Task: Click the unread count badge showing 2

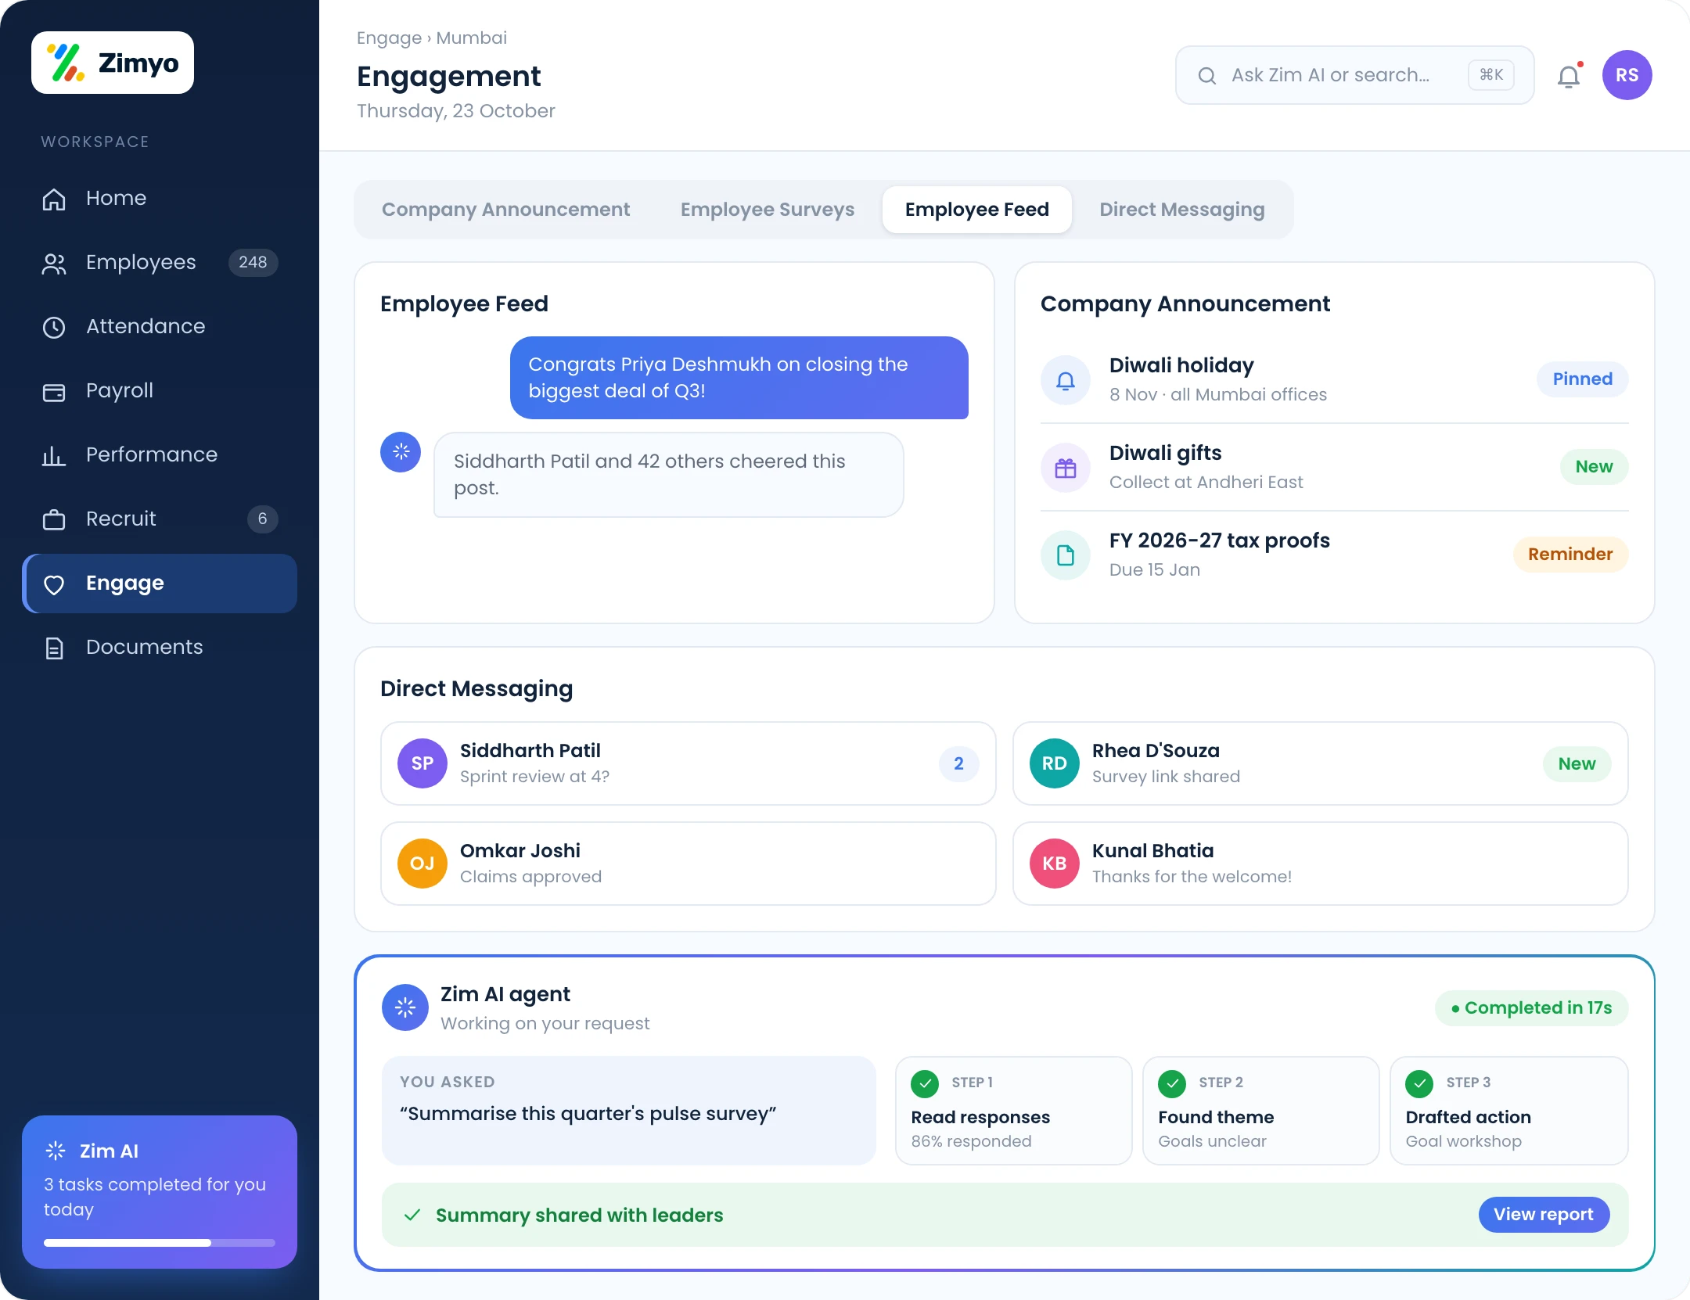Action: [x=958, y=763]
